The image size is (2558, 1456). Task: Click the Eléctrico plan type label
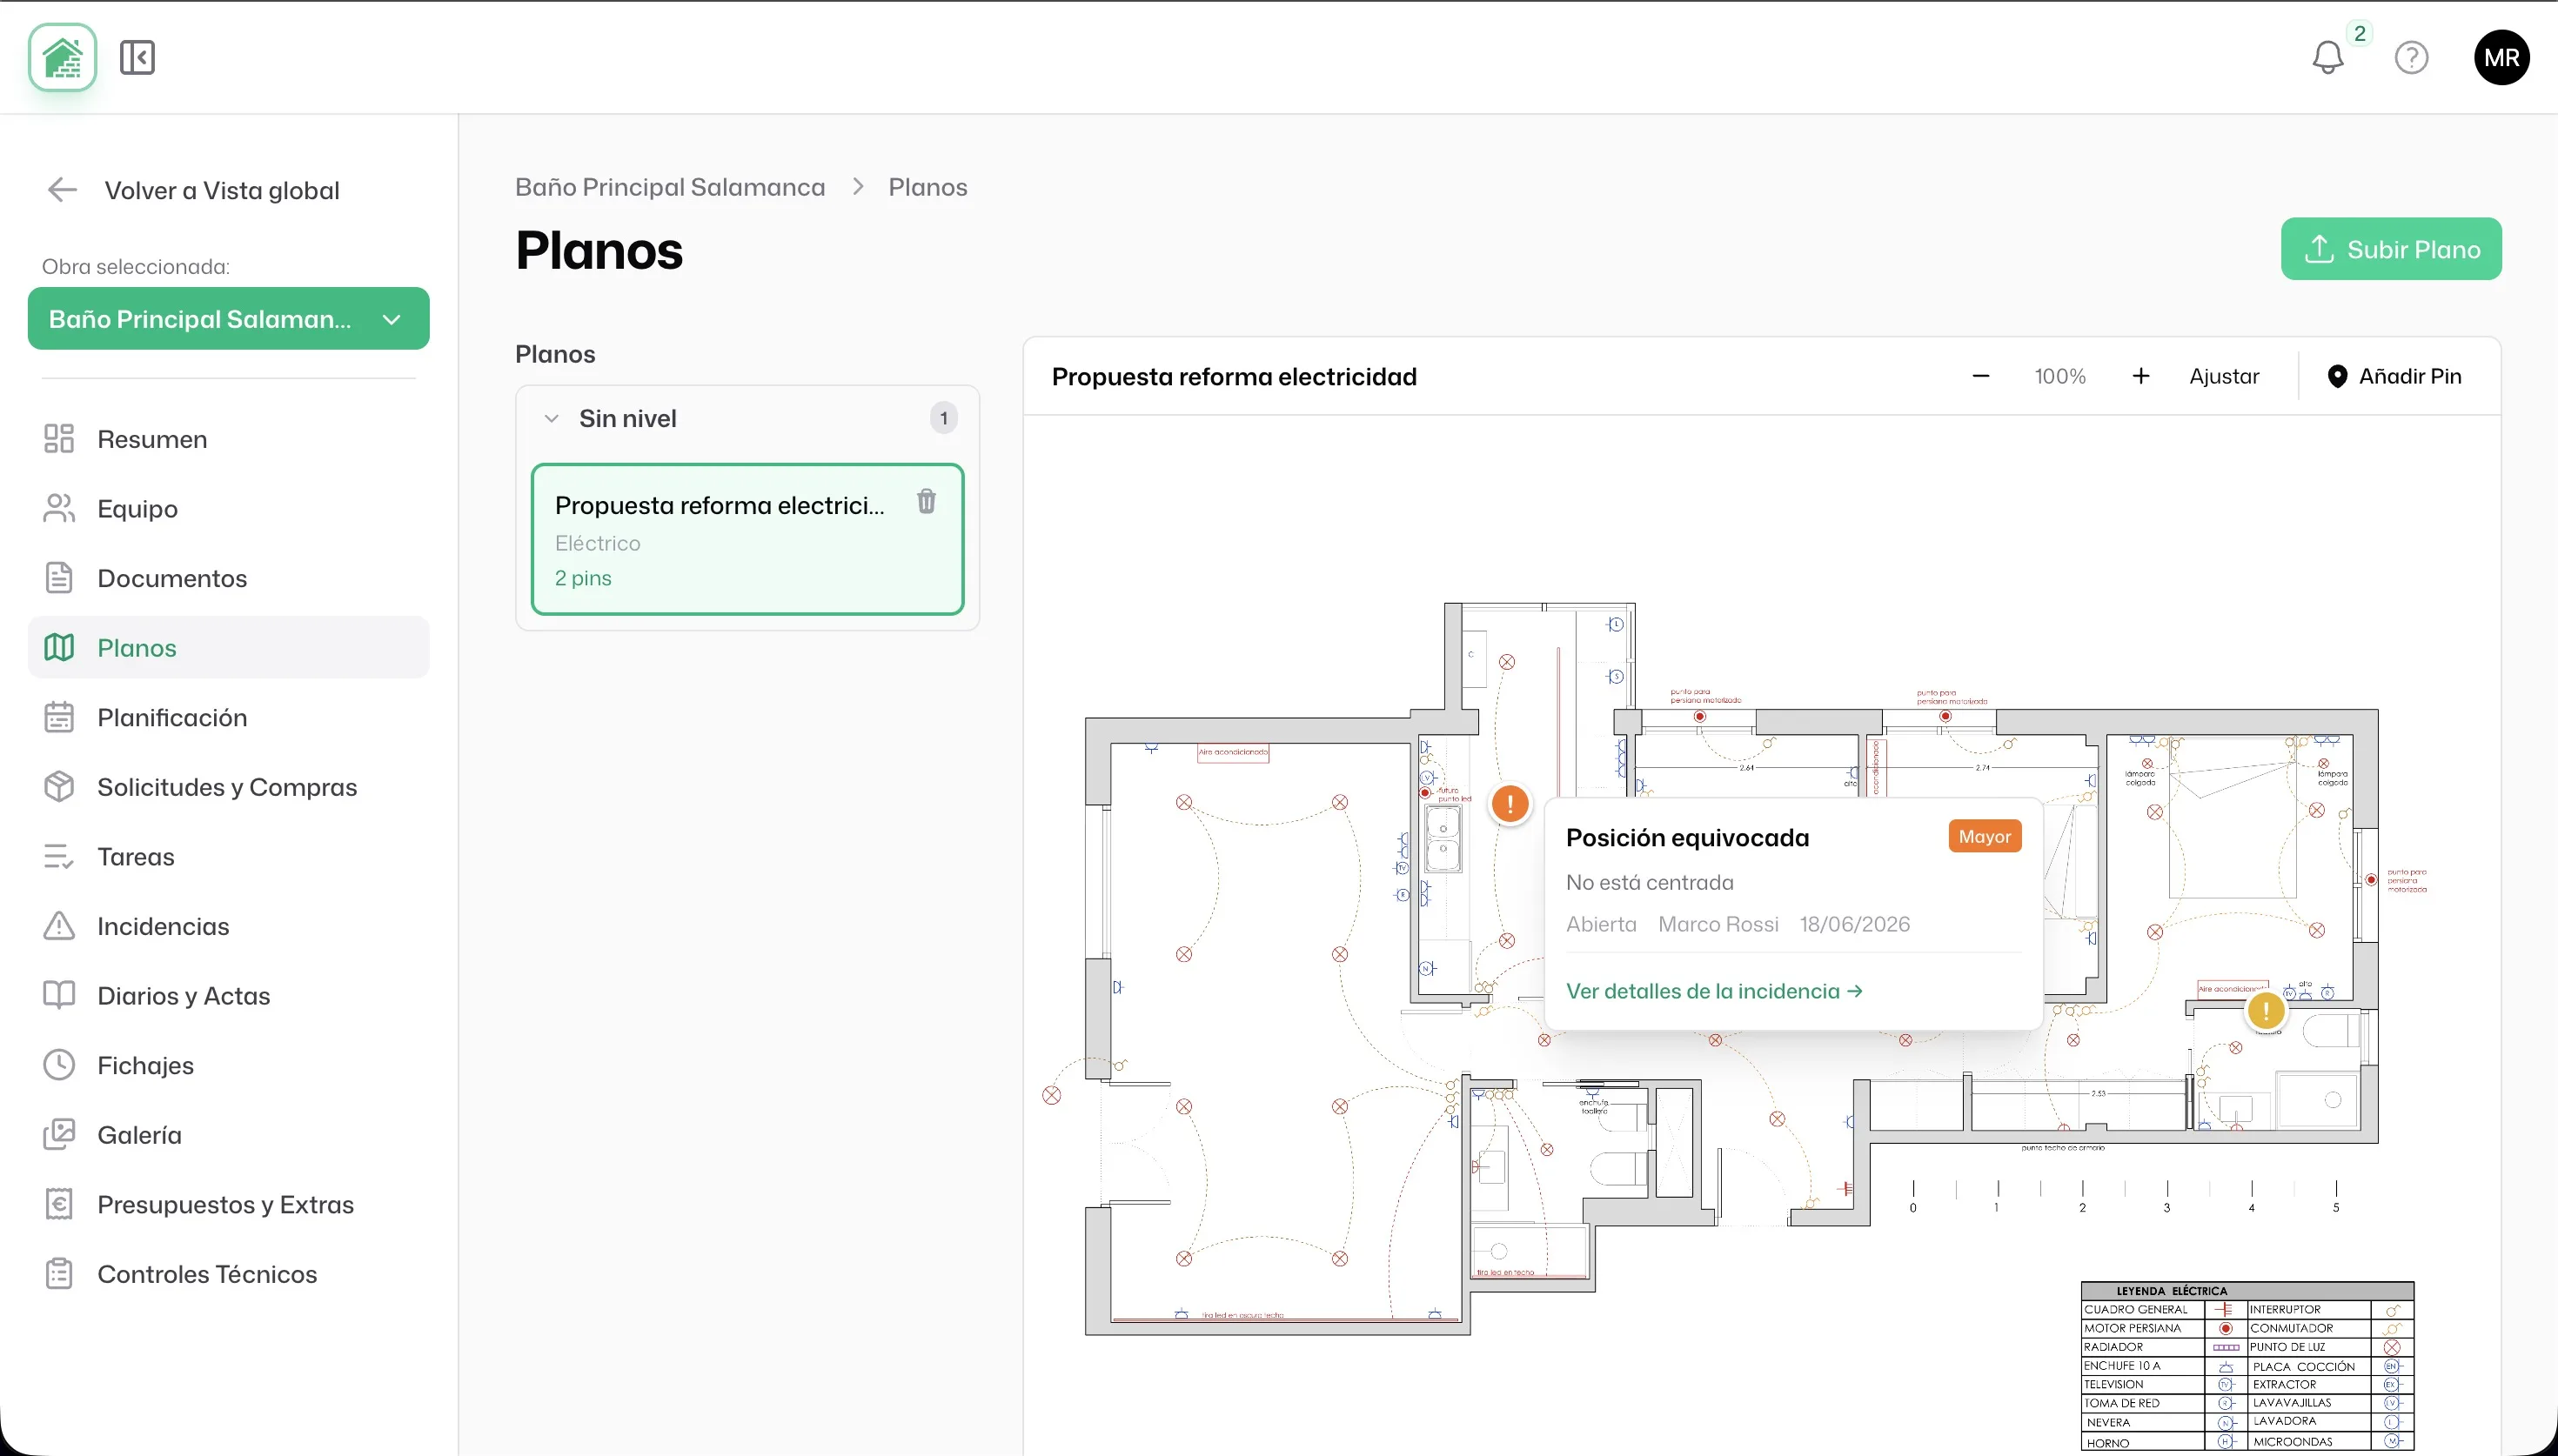click(x=597, y=543)
